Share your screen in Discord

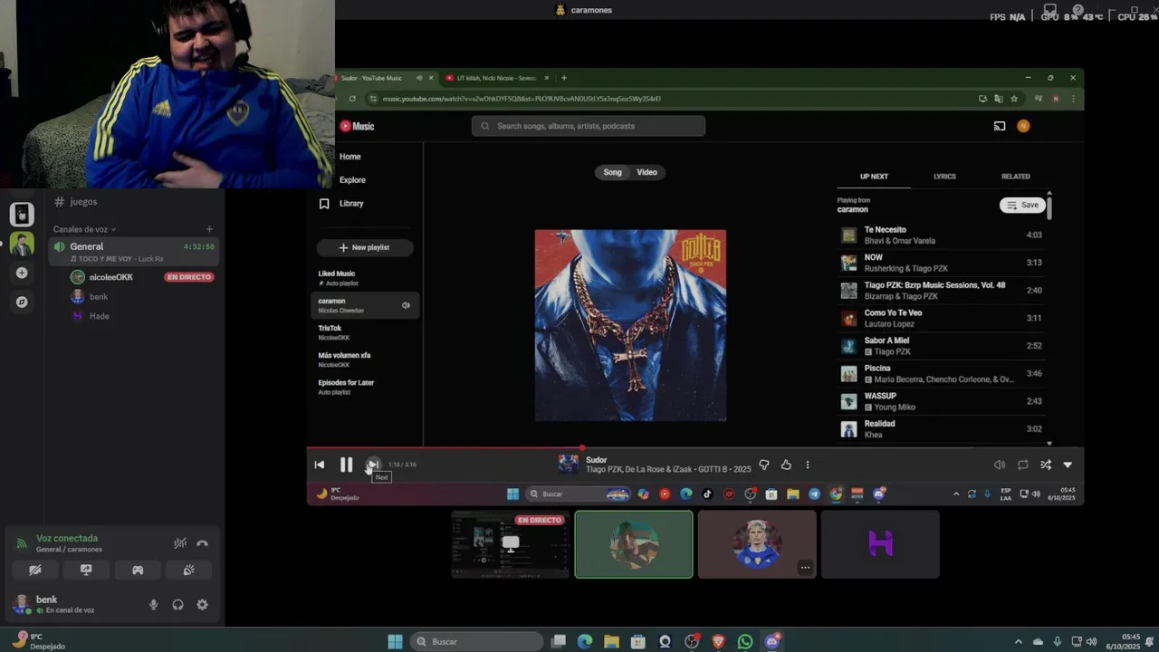pos(86,570)
